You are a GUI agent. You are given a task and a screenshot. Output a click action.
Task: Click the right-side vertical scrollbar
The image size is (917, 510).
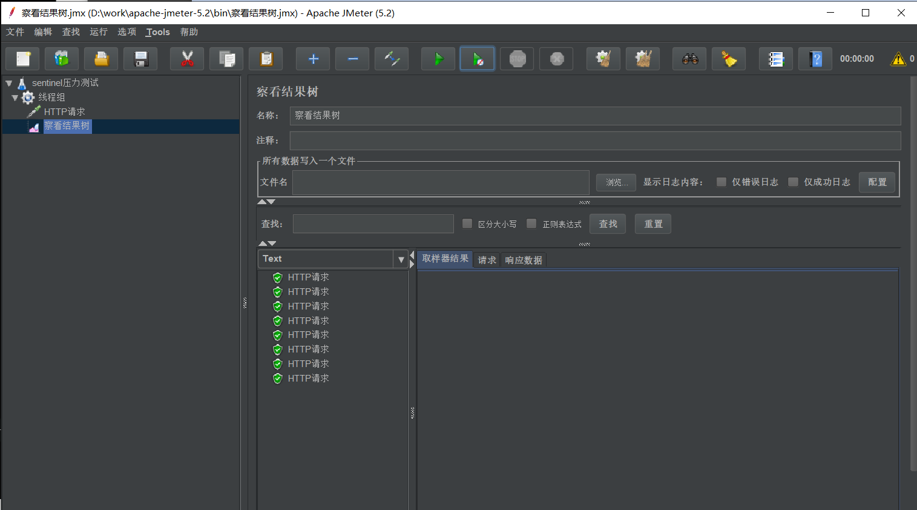[x=913, y=273]
